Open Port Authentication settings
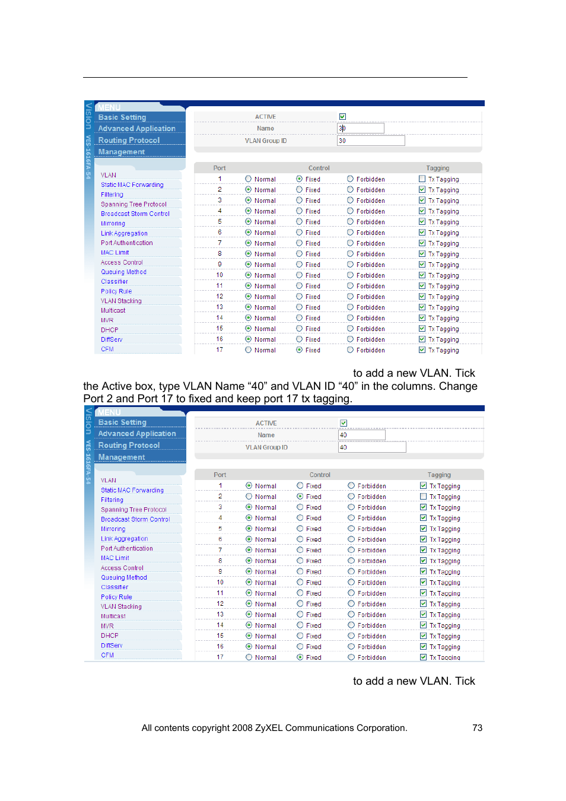Screen dimensions: 566x801 [x=126, y=243]
